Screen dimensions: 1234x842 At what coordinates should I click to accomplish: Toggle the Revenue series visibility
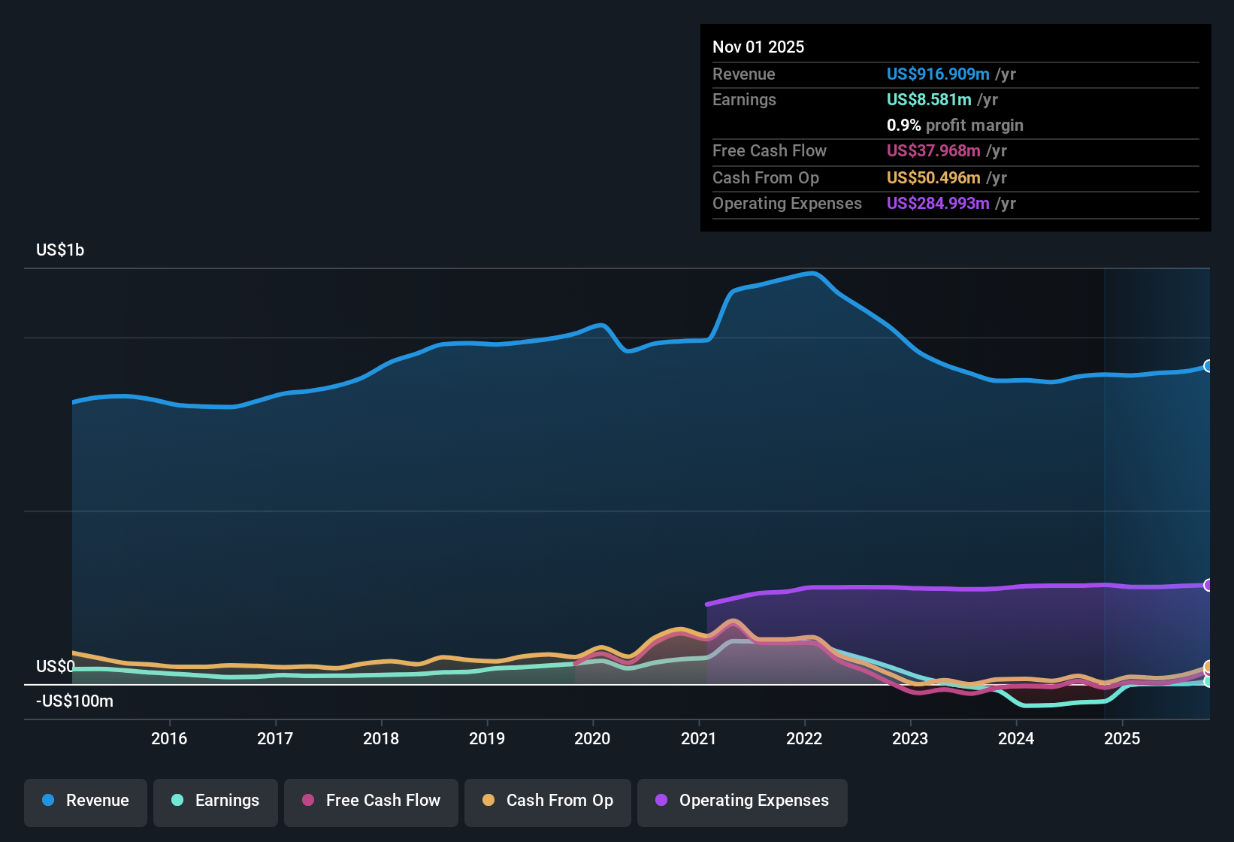click(85, 801)
